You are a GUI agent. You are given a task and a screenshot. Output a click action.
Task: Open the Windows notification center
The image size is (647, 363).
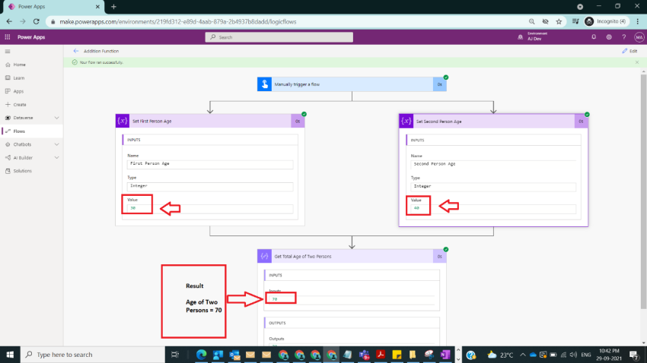click(x=635, y=355)
